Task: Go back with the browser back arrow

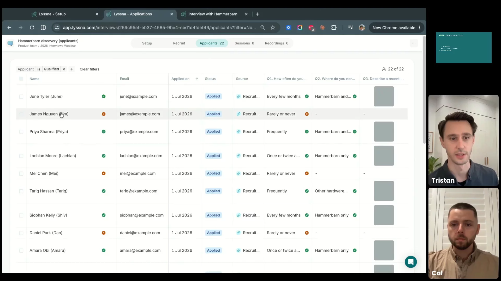Action: click(x=9, y=28)
